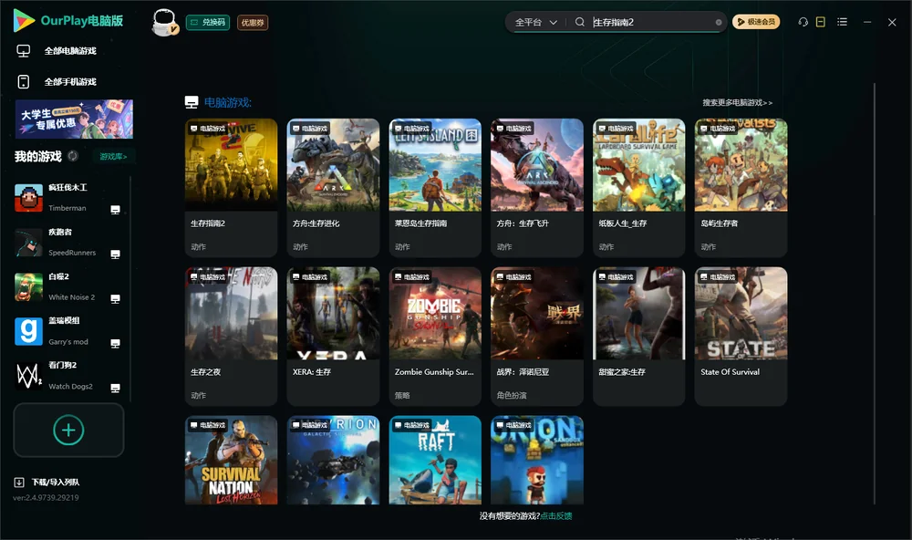912x540 pixels.
Task: Open the 岛屿生存者 game card
Action: pyautogui.click(x=741, y=187)
